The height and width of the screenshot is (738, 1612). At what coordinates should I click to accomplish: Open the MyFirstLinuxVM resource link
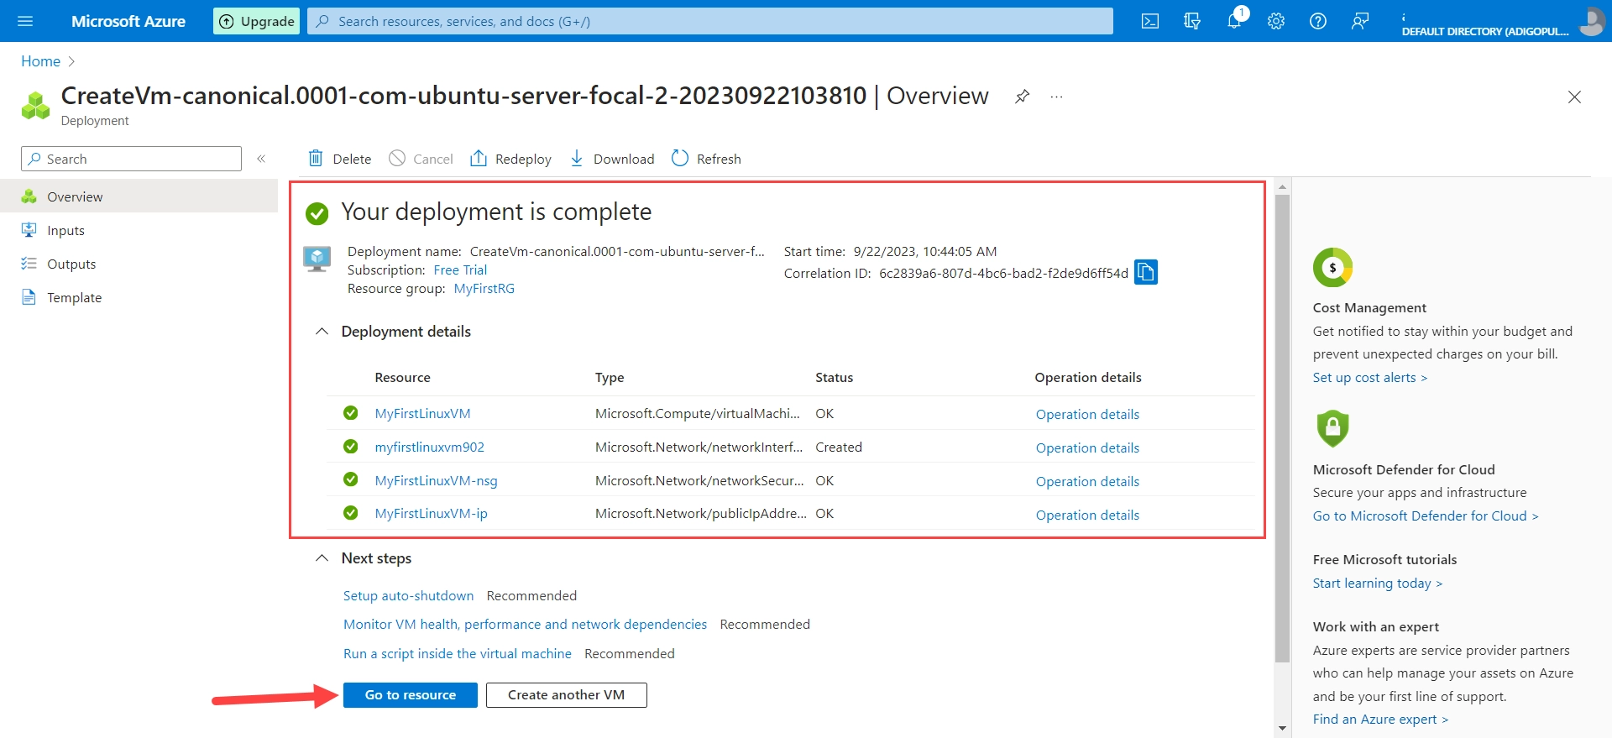[x=422, y=413]
